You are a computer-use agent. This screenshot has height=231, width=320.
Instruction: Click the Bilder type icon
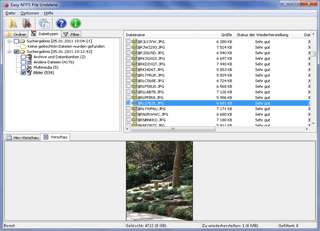(x=29, y=73)
